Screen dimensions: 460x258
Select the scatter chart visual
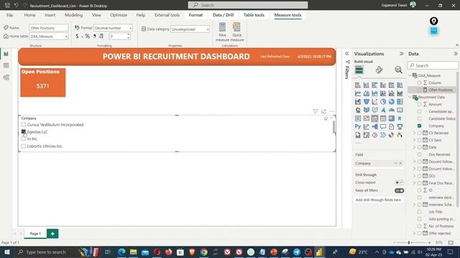pyautogui.click(x=374, y=102)
